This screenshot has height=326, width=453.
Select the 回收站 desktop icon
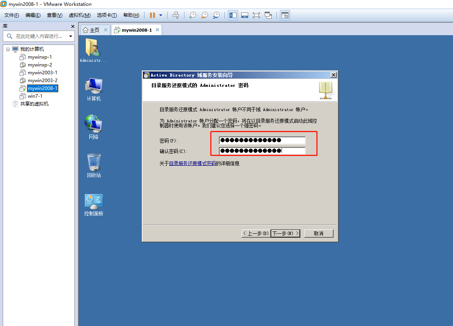tap(94, 166)
